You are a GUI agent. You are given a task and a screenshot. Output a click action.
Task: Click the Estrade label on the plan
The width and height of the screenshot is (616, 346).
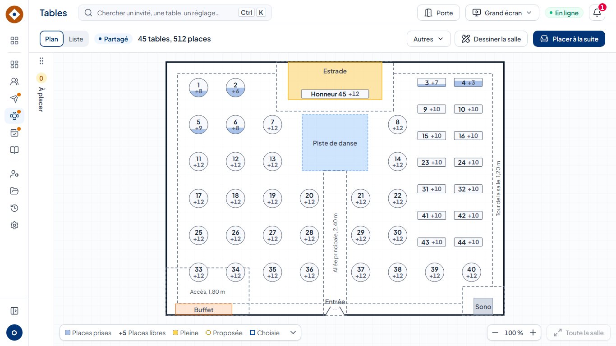point(335,71)
